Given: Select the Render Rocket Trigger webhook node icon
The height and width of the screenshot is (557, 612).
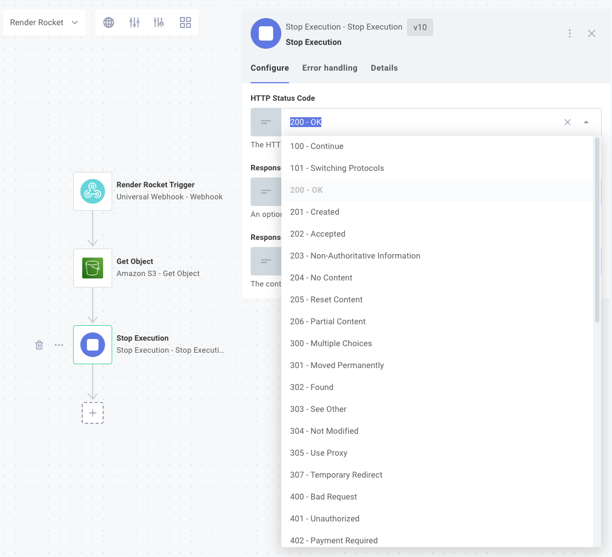Looking at the screenshot, I should (92, 191).
